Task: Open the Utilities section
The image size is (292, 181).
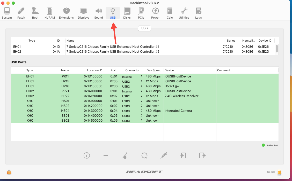Action: [184, 13]
